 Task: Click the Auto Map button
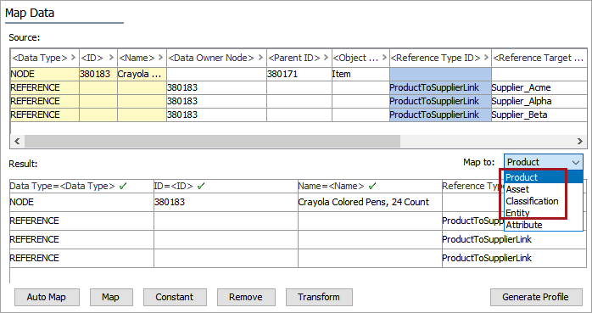(47, 297)
